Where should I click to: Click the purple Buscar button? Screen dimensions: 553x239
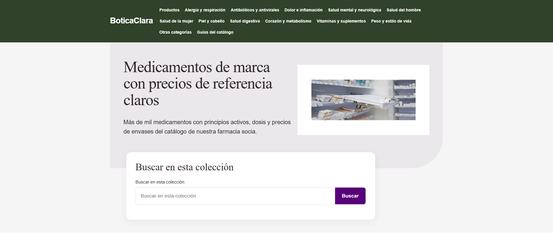pyautogui.click(x=350, y=196)
